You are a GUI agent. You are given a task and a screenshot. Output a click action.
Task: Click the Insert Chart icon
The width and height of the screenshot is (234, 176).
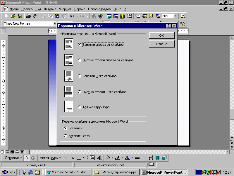coord(123,16)
